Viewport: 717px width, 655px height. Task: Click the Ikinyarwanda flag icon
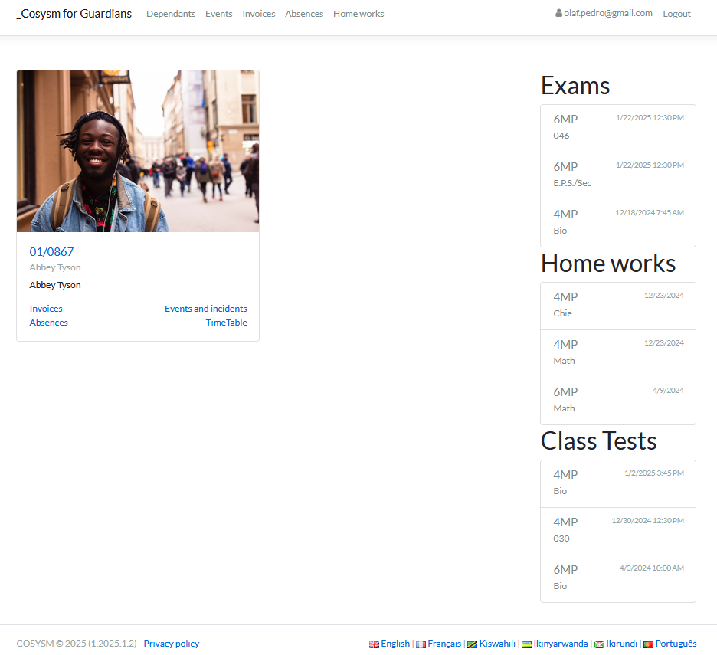coord(525,644)
